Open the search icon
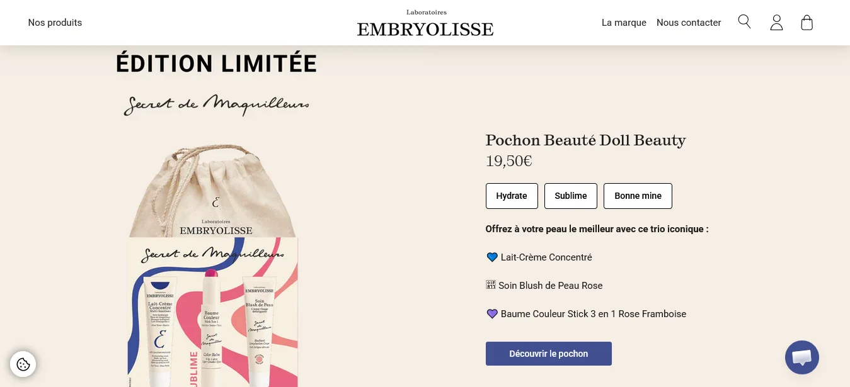 point(744,21)
